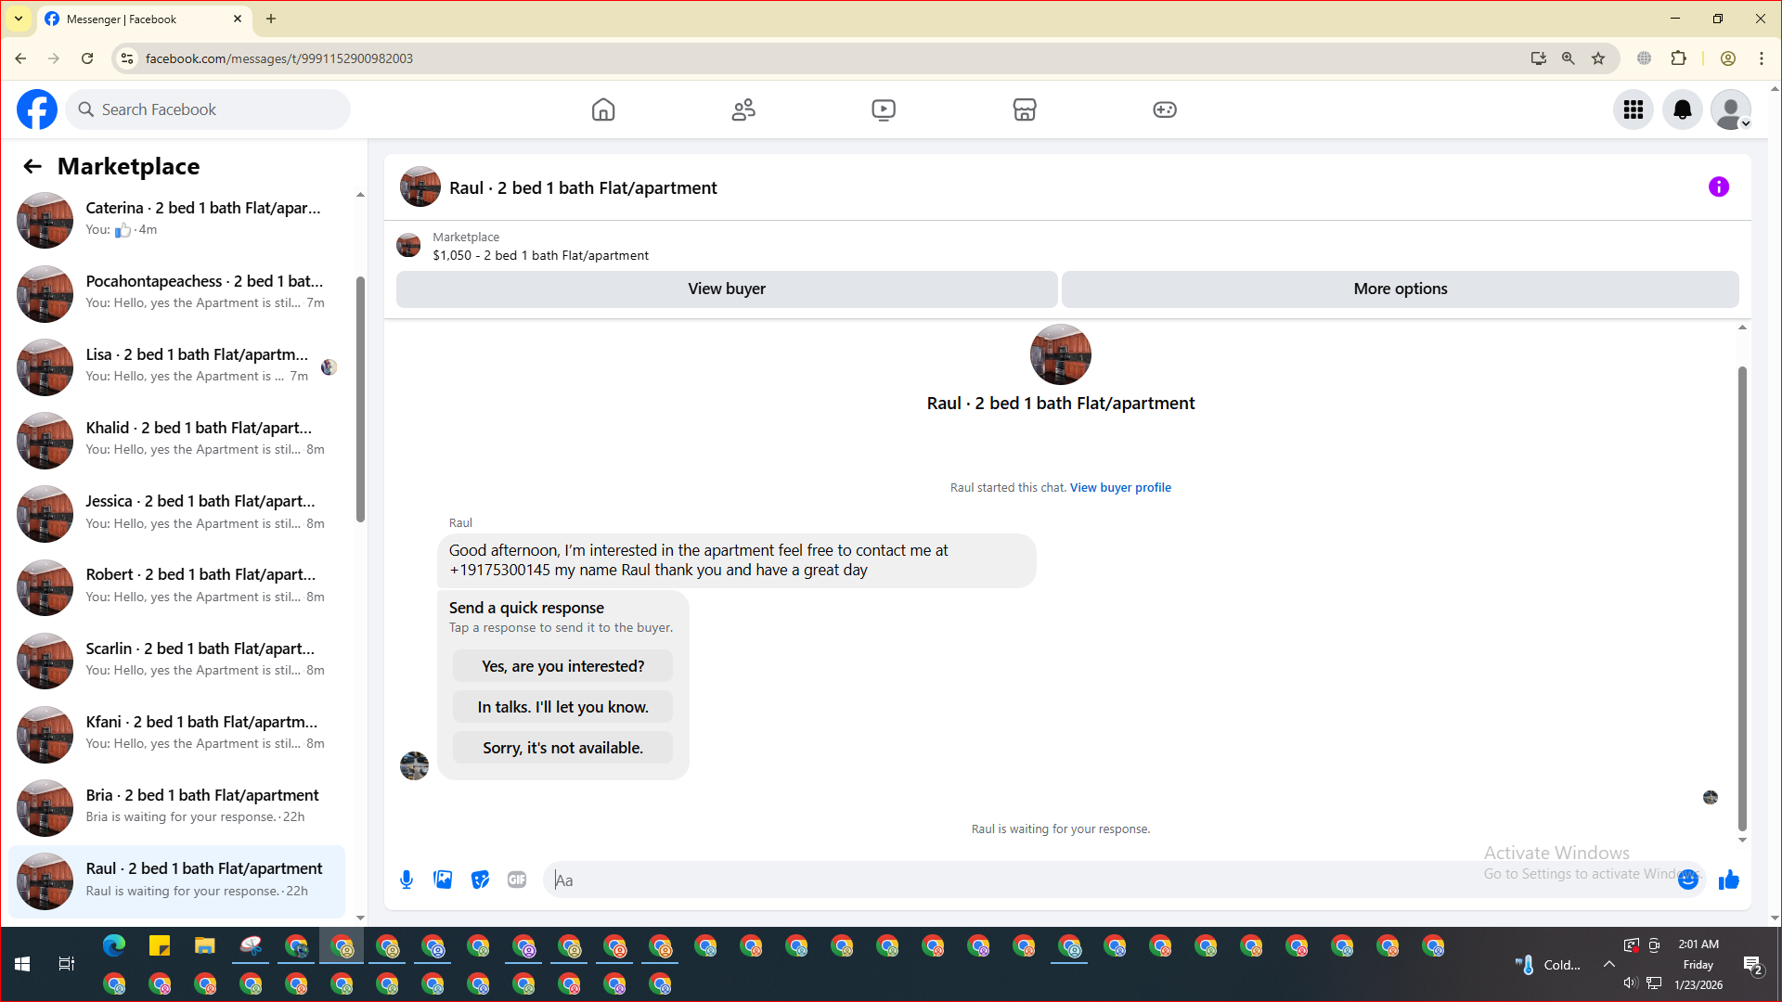Image resolution: width=1782 pixels, height=1002 pixels.
Task: Open the emoji picker
Action: pos(1688,880)
